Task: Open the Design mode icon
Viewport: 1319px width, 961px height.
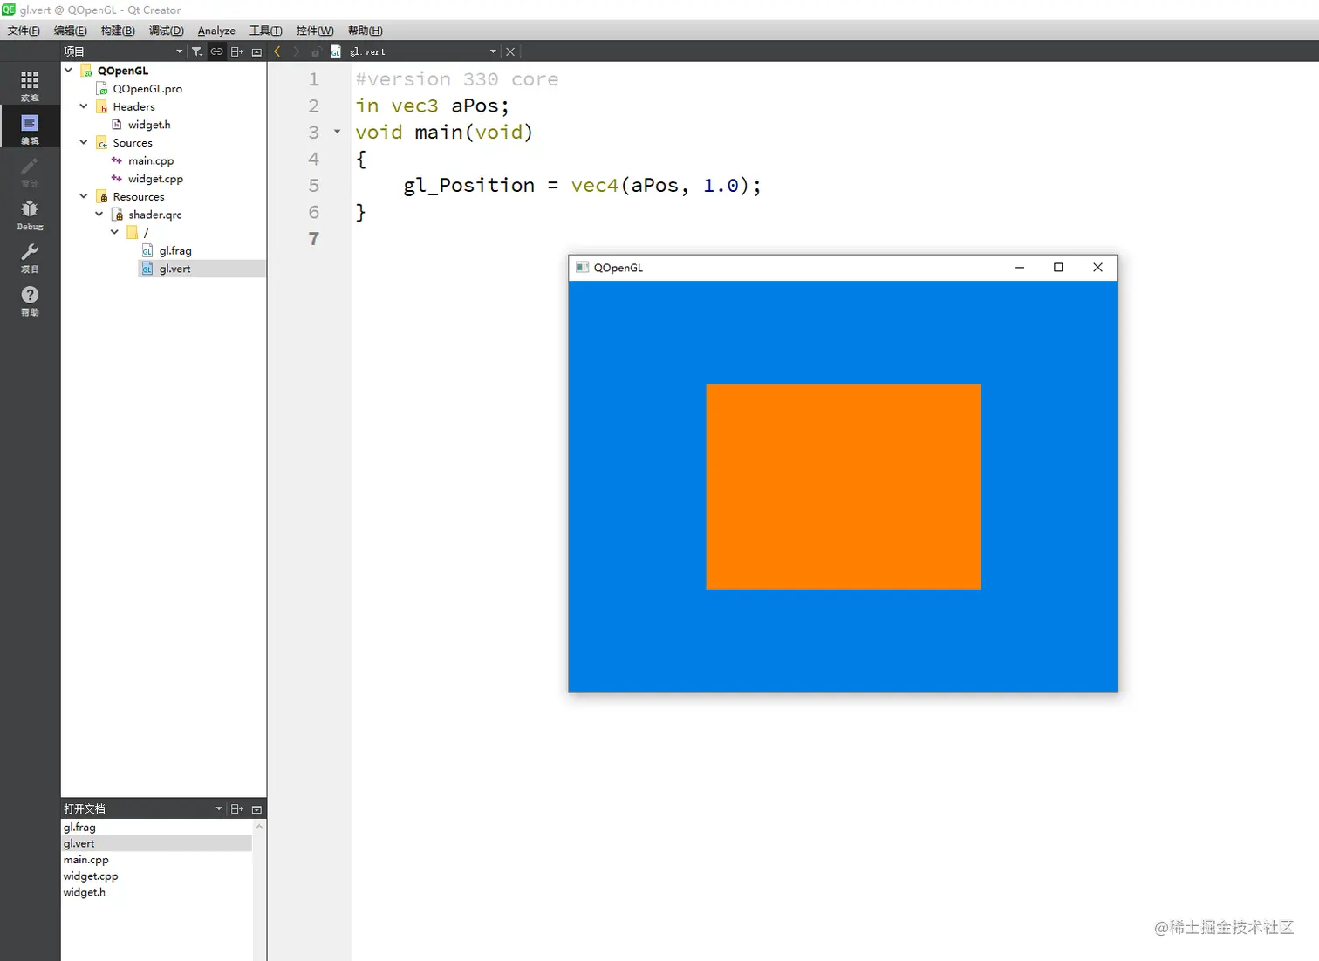Action: tap(30, 171)
